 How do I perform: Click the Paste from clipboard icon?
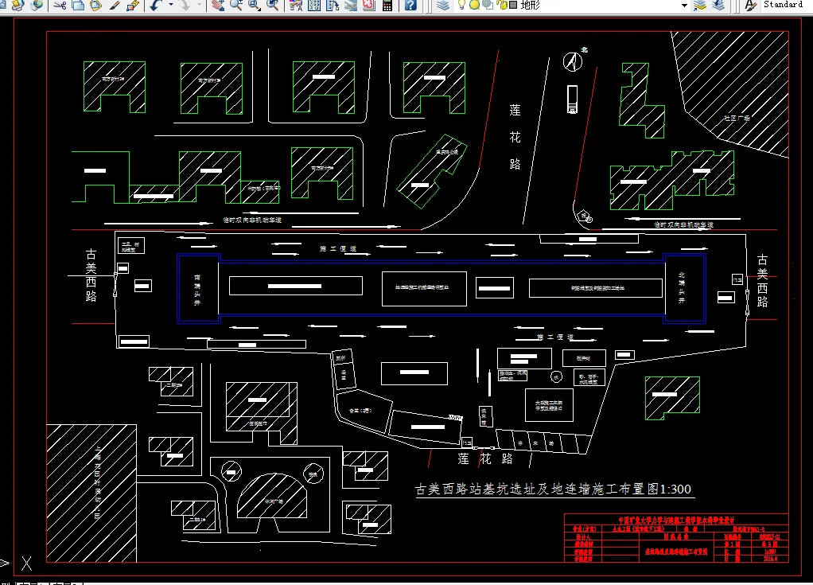click(x=96, y=6)
